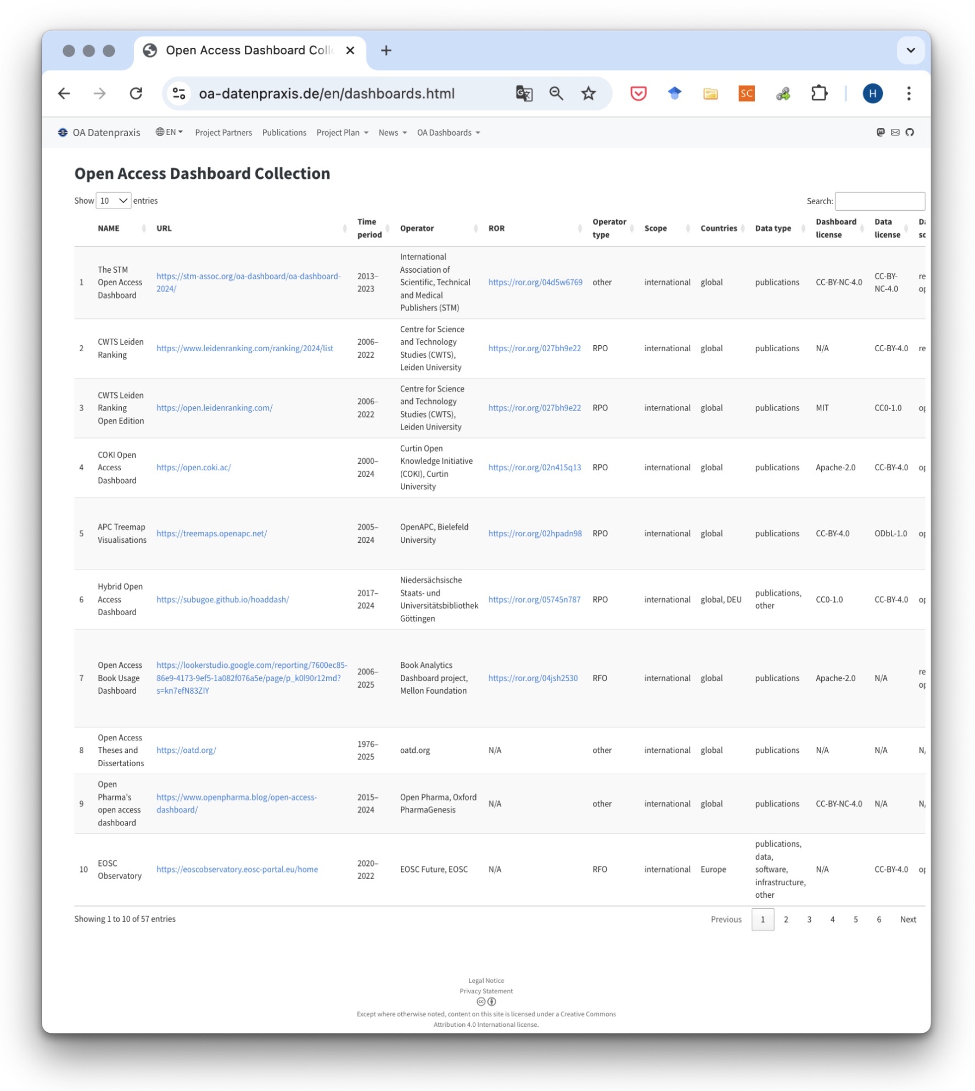The height and width of the screenshot is (1091, 975).
Task: Click the address bar URL
Action: pyautogui.click(x=327, y=94)
